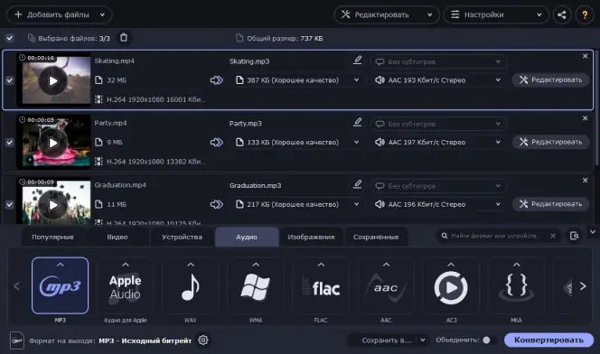Switch to the Аудио tab

[x=247, y=237]
